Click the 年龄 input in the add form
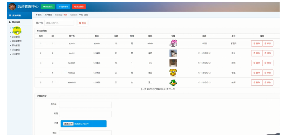 85,133
